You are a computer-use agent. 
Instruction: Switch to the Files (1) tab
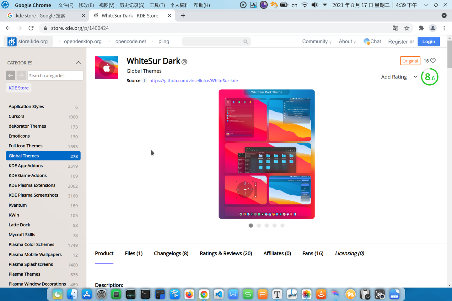tap(134, 253)
